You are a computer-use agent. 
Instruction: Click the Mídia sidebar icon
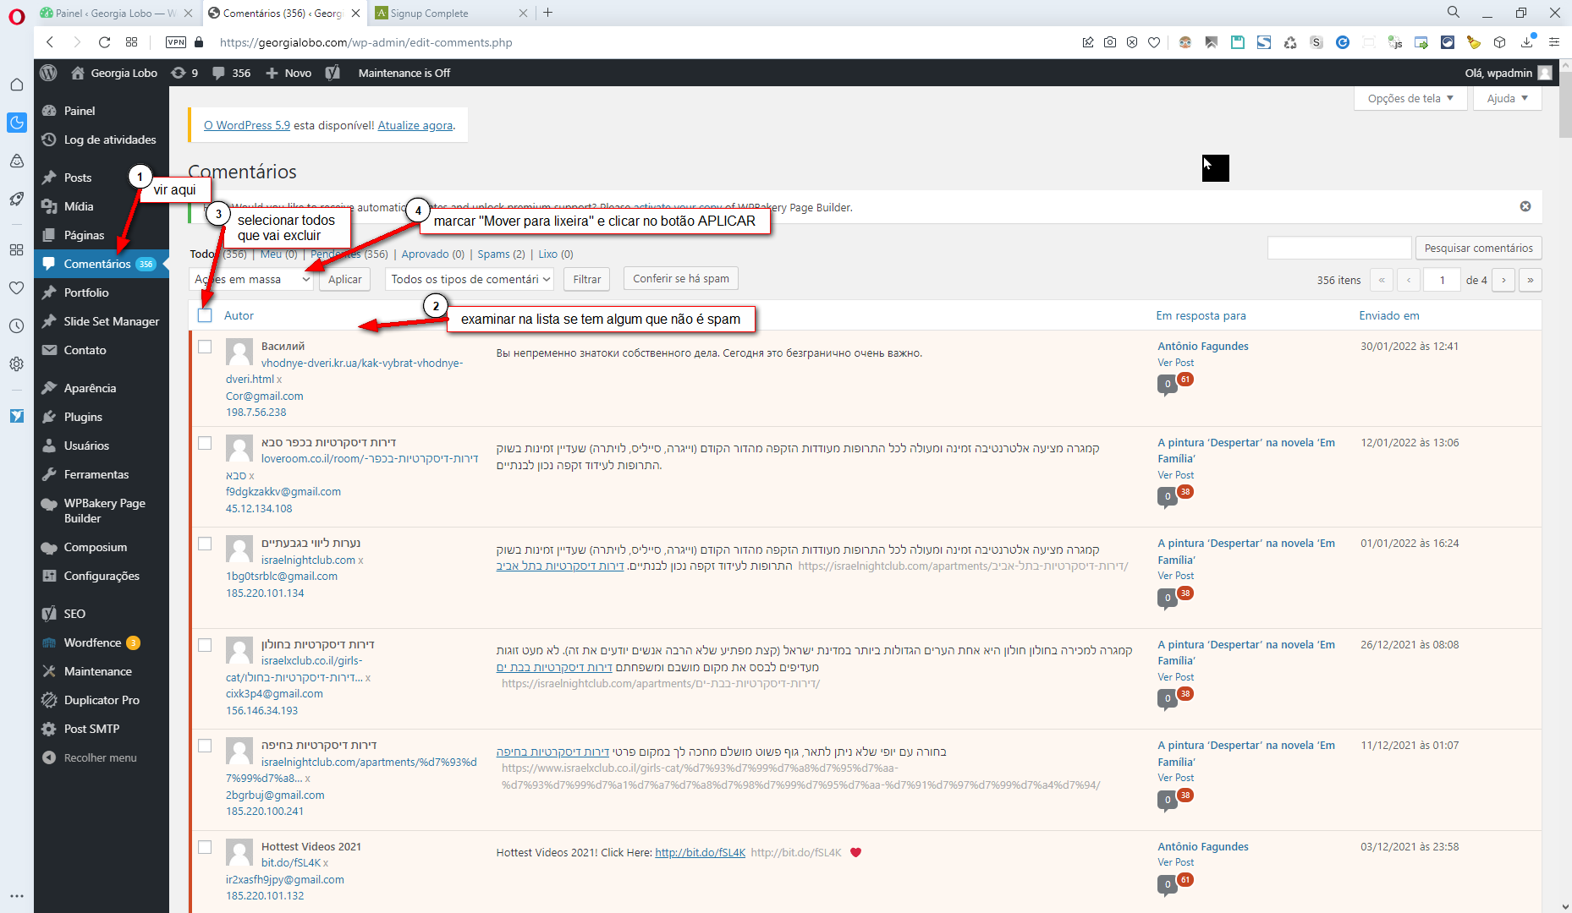[49, 206]
